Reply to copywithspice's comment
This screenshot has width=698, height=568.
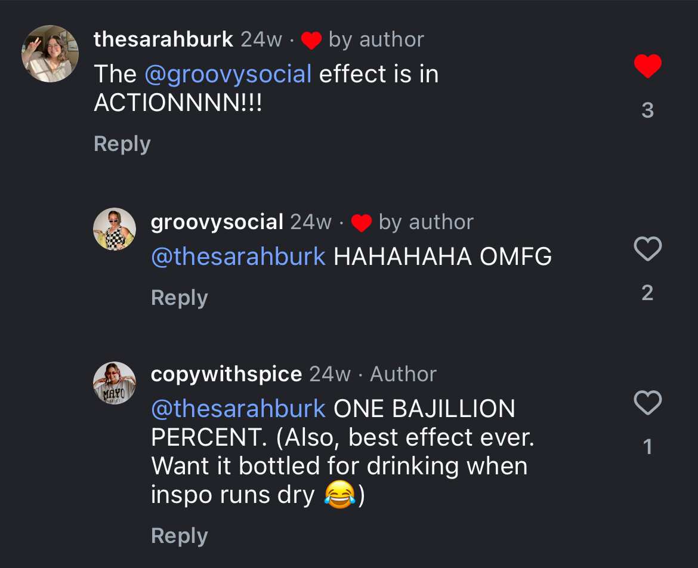[180, 535]
